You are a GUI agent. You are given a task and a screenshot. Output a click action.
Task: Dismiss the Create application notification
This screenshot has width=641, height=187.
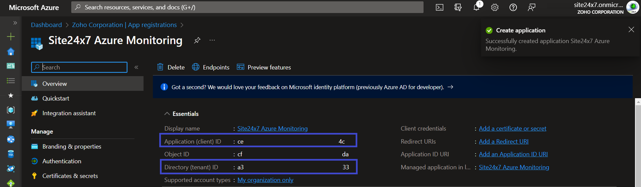(631, 30)
